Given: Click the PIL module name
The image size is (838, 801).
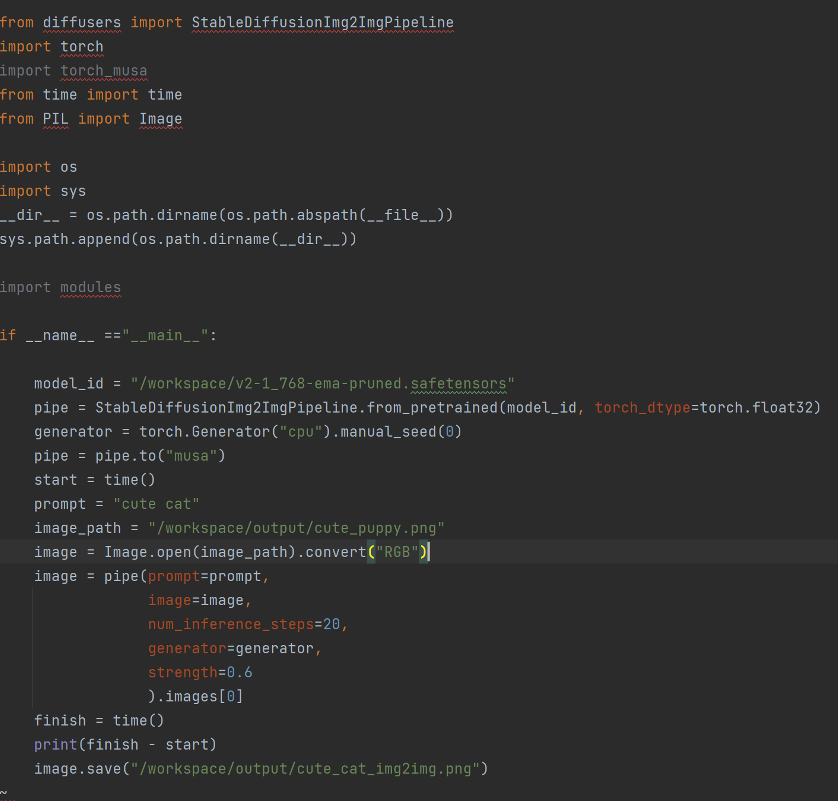Looking at the screenshot, I should pos(55,118).
